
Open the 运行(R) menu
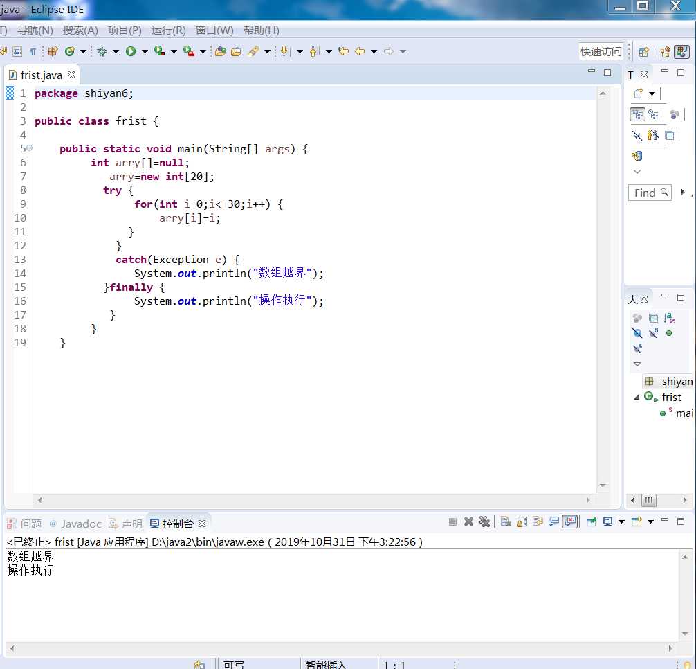click(169, 30)
